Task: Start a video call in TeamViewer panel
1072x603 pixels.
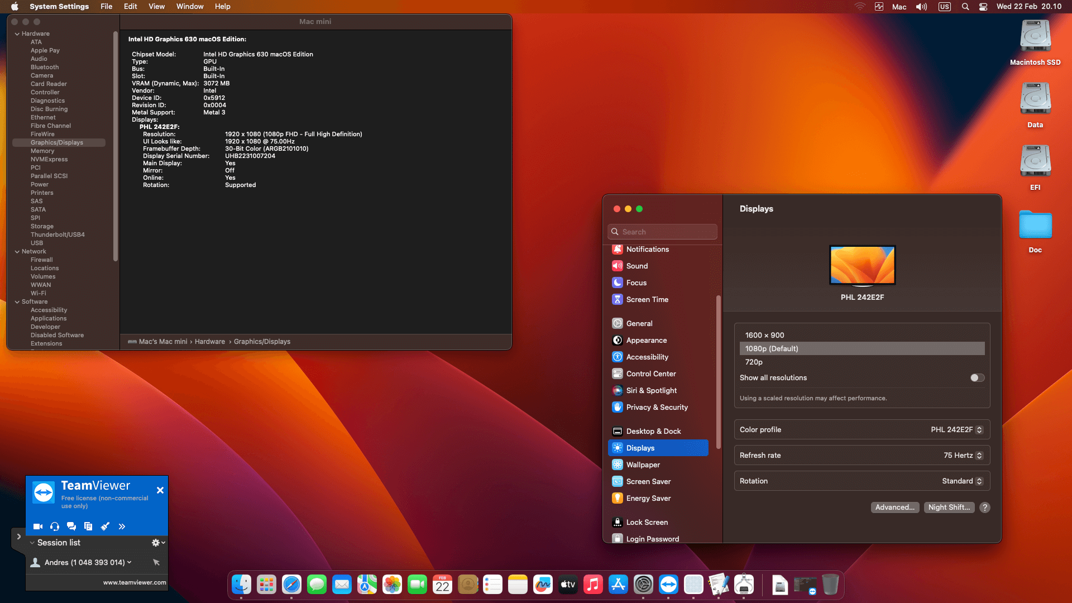Action: click(38, 526)
